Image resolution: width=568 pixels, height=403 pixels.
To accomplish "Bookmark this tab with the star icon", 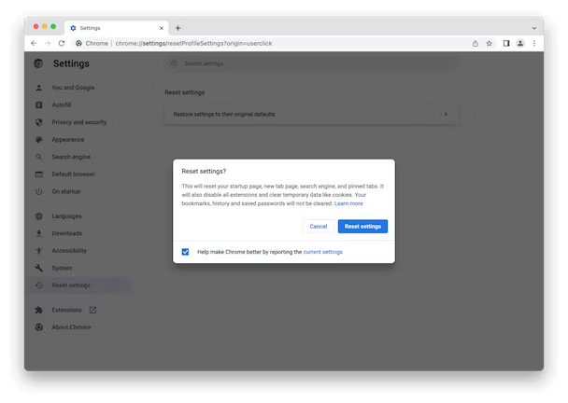I will point(489,44).
